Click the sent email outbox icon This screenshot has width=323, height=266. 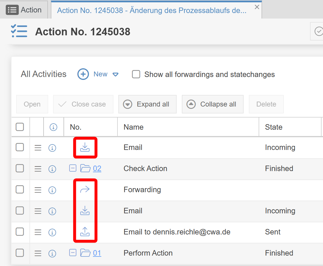85,232
